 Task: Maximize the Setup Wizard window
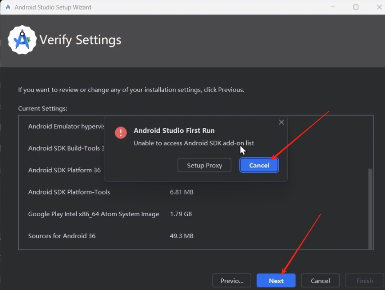356,7
